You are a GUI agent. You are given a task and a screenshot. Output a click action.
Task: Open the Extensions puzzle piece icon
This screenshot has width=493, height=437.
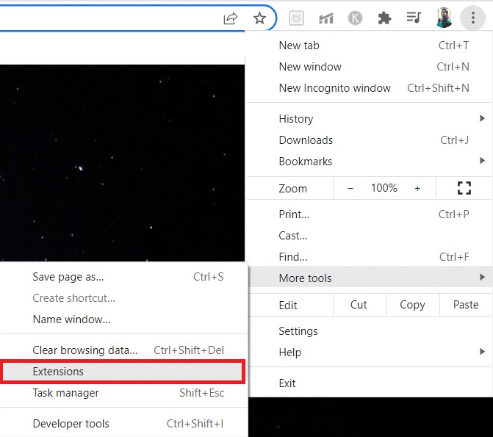(x=384, y=18)
